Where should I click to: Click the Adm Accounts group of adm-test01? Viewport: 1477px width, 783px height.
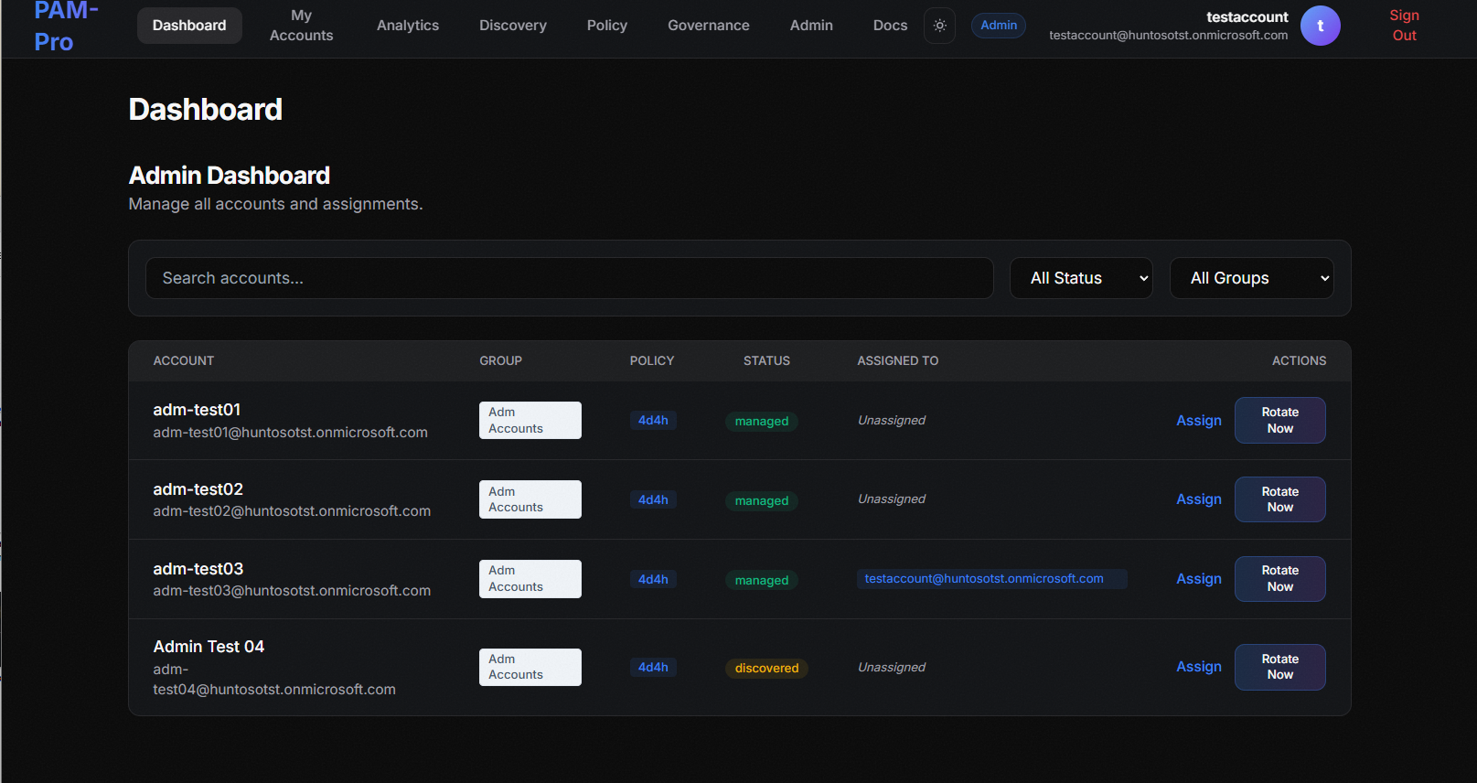pyautogui.click(x=530, y=421)
